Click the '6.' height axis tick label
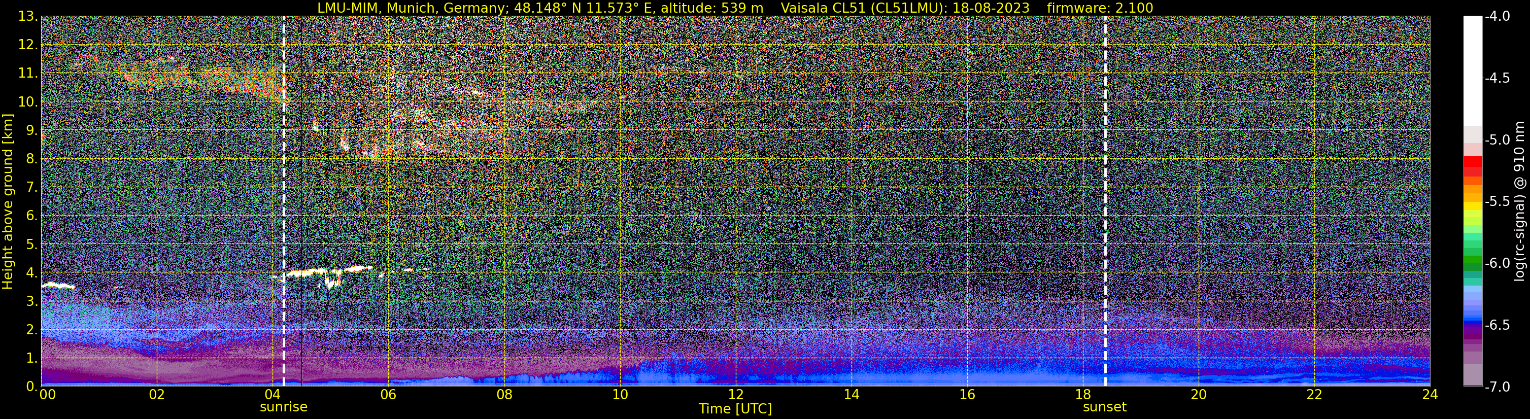Screen dimensions: 1530x419 point(31,216)
